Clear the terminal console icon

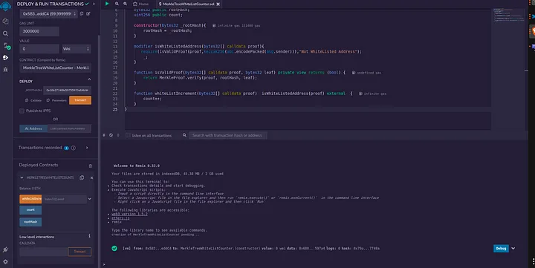pyautogui.click(x=111, y=135)
